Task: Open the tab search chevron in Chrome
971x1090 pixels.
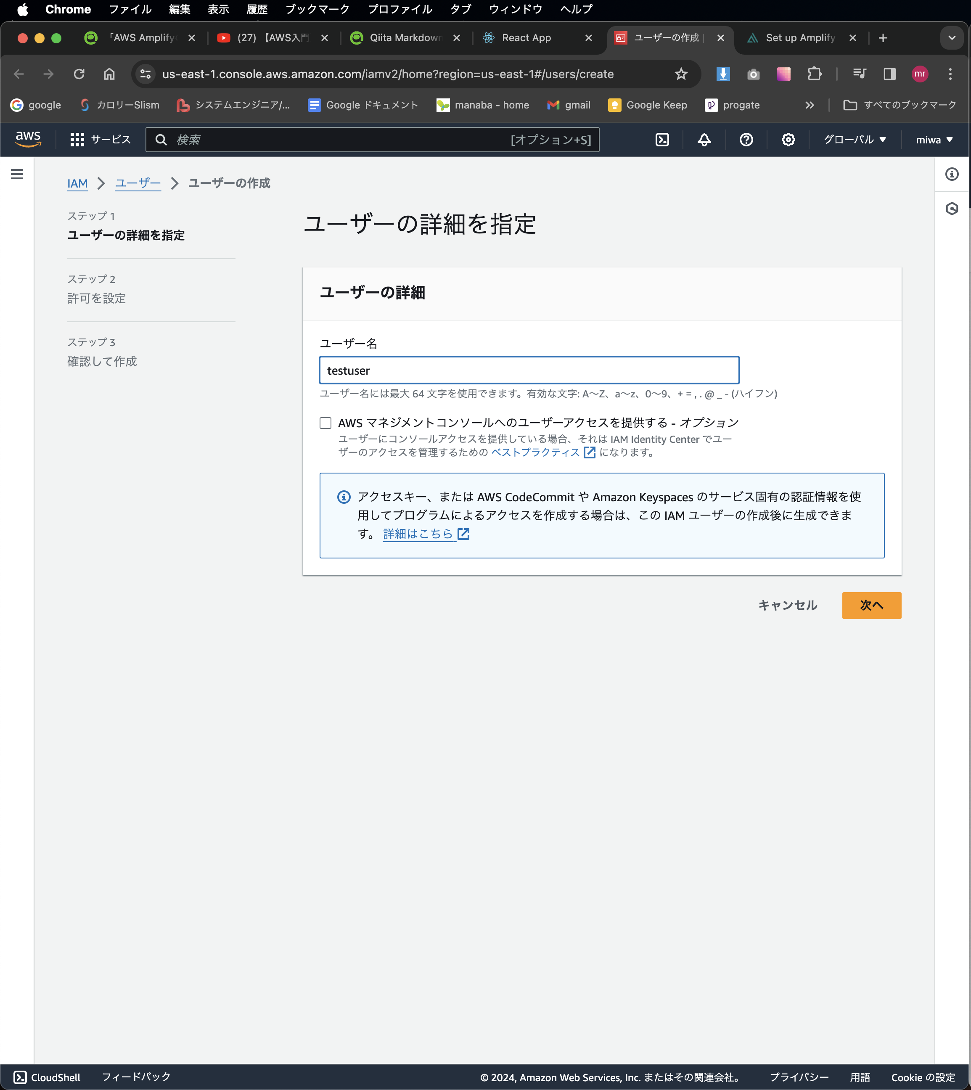Action: click(951, 38)
